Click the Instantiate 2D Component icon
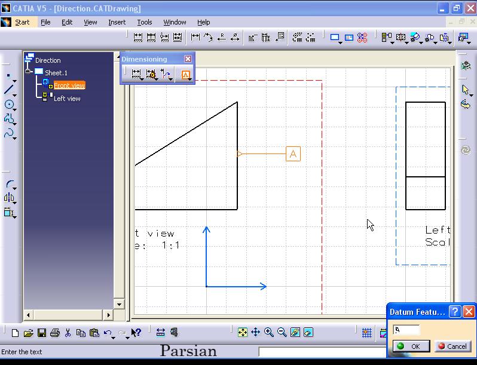The height and width of the screenshot is (365, 477). [x=362, y=38]
